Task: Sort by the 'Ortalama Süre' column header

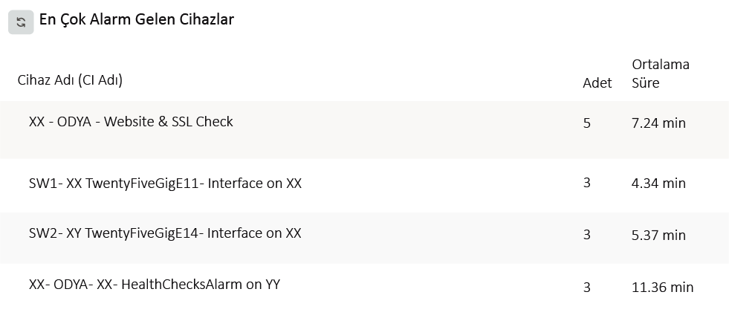Action: 660,74
